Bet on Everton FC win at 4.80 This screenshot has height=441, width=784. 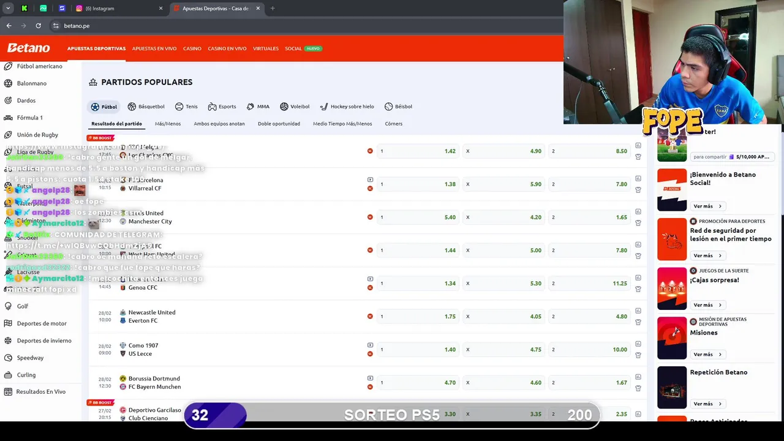590,317
